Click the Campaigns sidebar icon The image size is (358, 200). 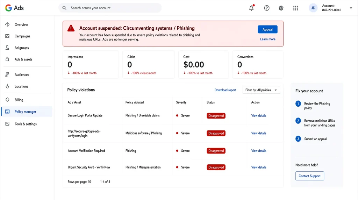pos(7,36)
